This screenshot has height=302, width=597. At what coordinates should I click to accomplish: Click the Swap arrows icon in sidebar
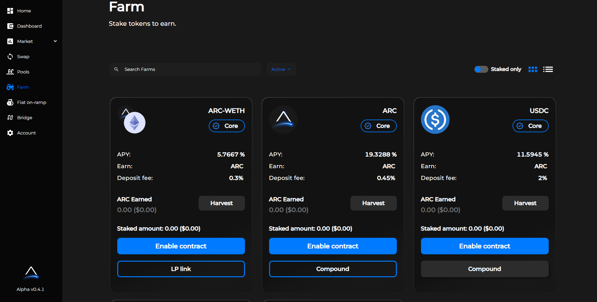(x=10, y=57)
